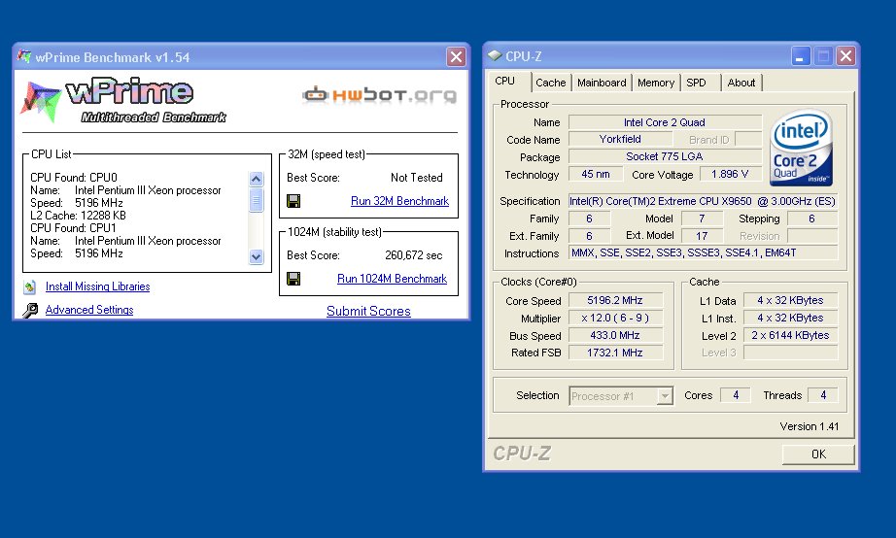Select the CPU tab in CPU-Z
Screen dimensions: 896x538
(505, 82)
